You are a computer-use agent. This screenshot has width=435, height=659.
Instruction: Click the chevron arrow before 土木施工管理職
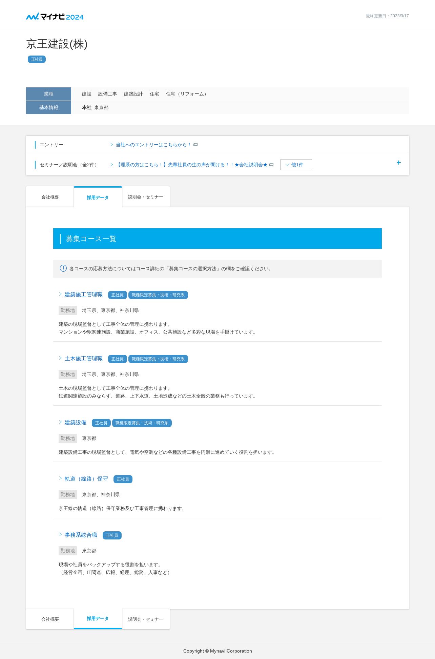(60, 358)
